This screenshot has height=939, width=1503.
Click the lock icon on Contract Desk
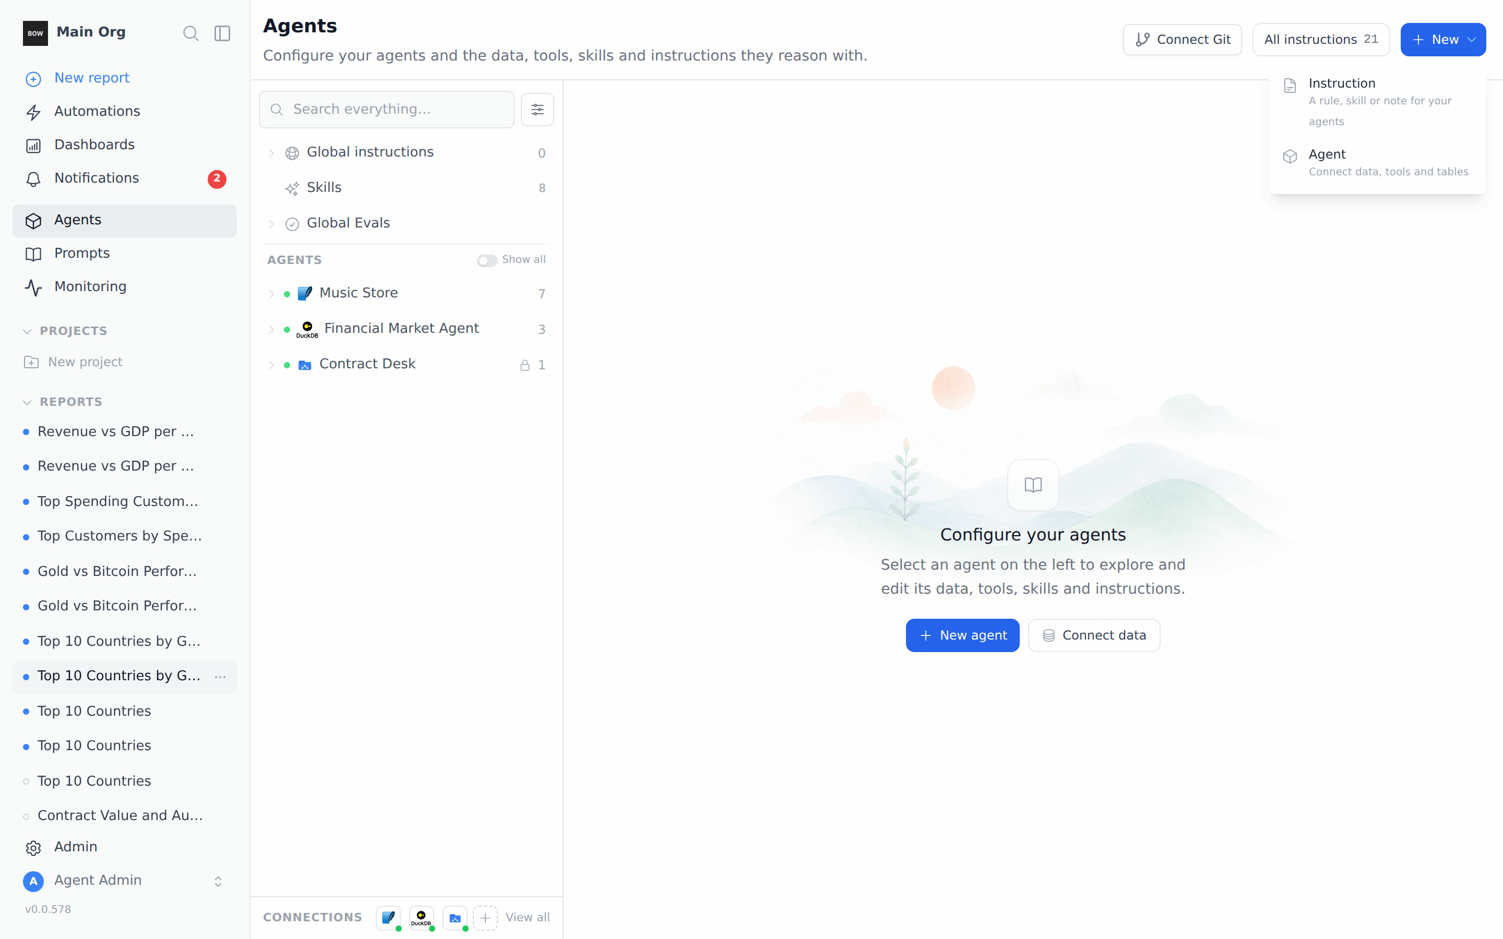pos(525,365)
